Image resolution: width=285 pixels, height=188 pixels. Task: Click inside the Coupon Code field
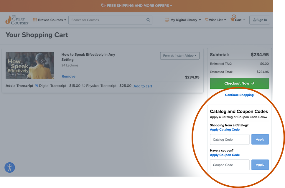[x=230, y=165]
